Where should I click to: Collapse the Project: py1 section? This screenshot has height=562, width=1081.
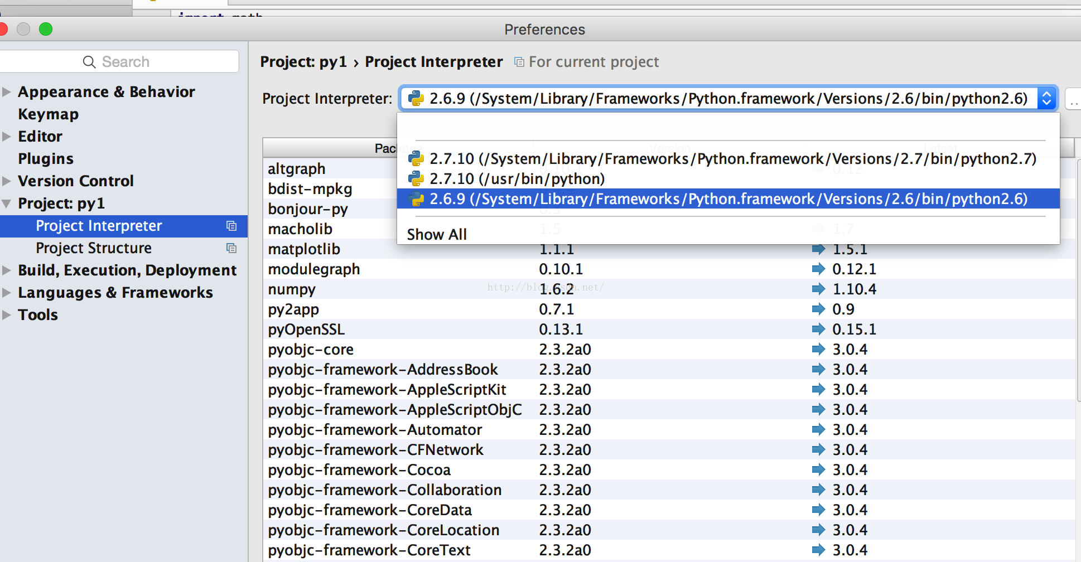coord(6,204)
